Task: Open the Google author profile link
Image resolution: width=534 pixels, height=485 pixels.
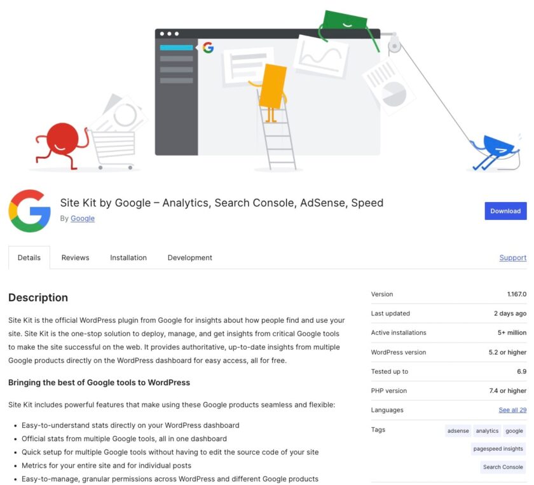Action: coord(82,218)
